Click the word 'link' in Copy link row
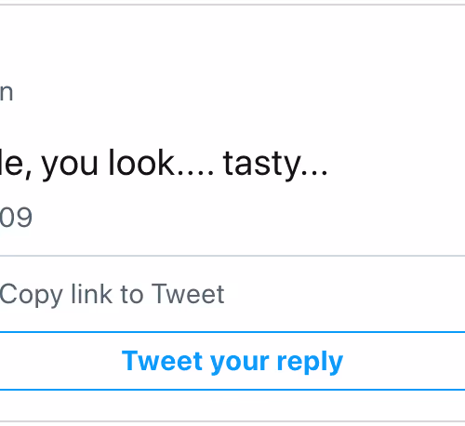This screenshot has width=465, height=426. [x=92, y=293]
